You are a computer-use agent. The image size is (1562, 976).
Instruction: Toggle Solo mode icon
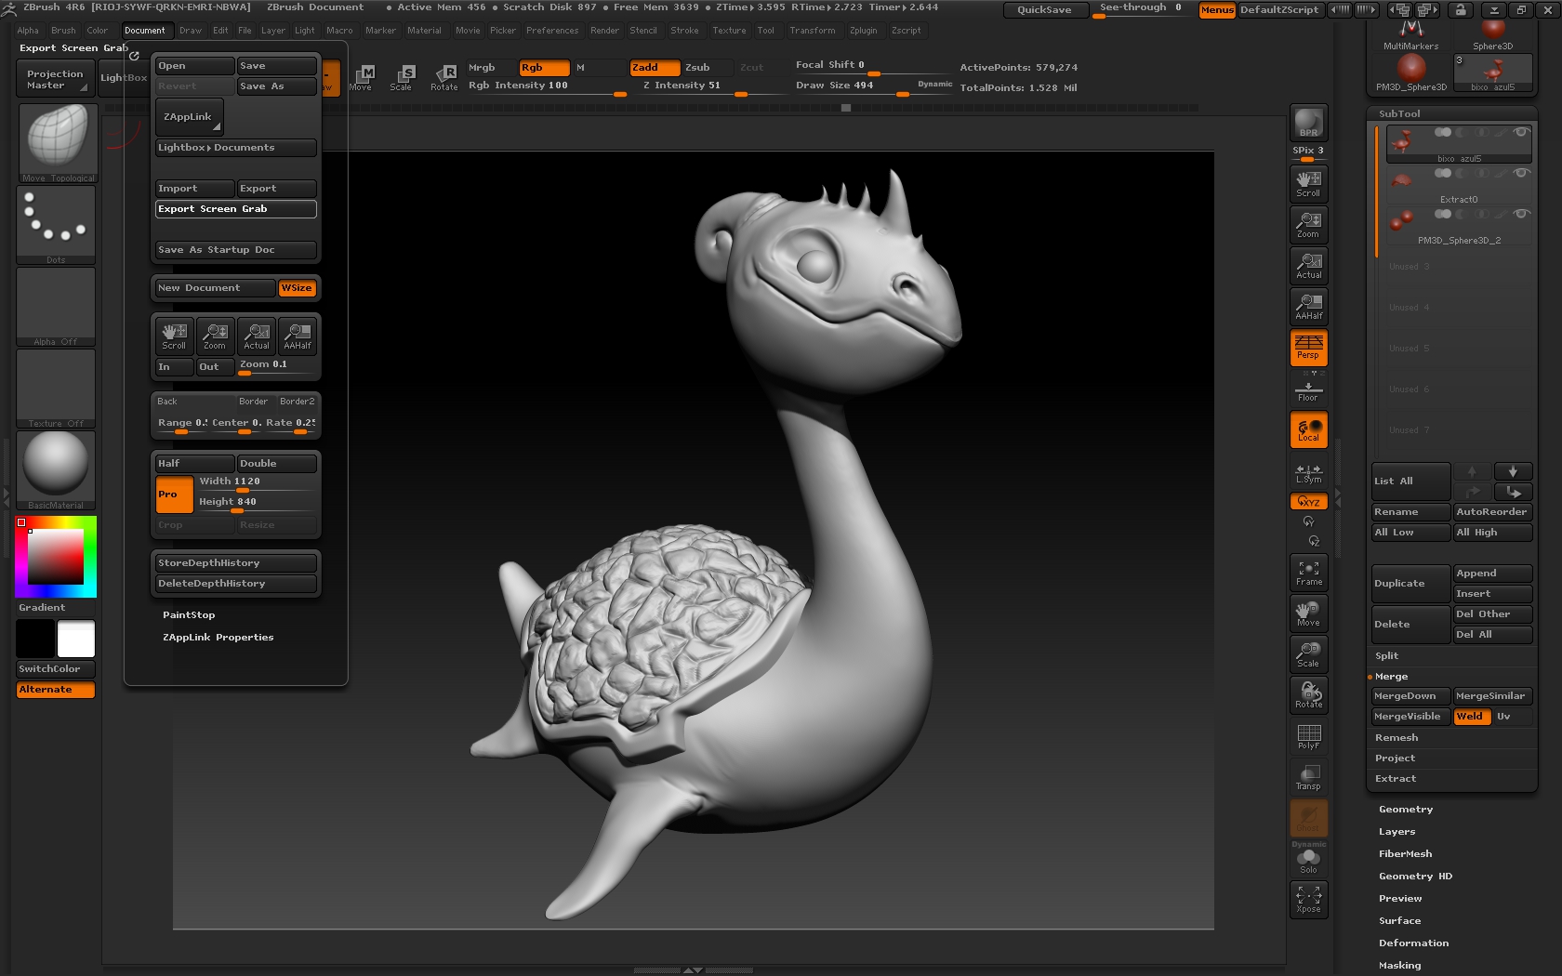[1308, 861]
